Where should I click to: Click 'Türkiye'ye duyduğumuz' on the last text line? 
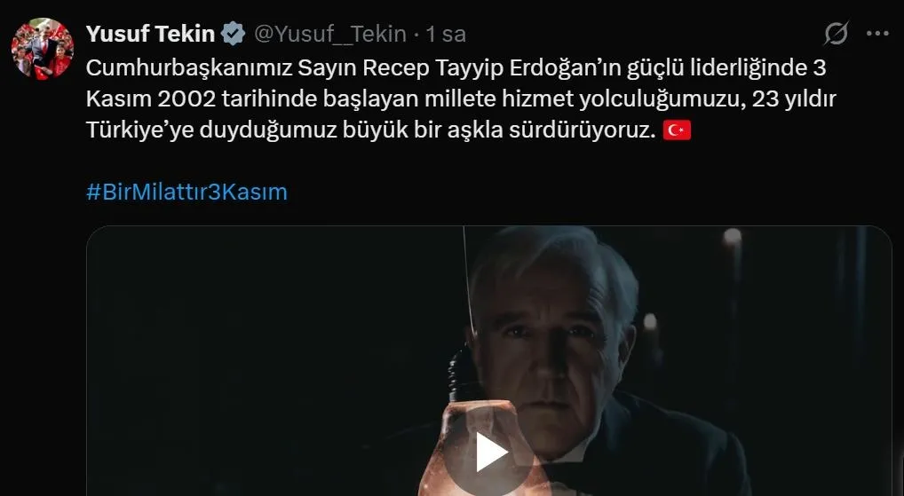(x=210, y=130)
